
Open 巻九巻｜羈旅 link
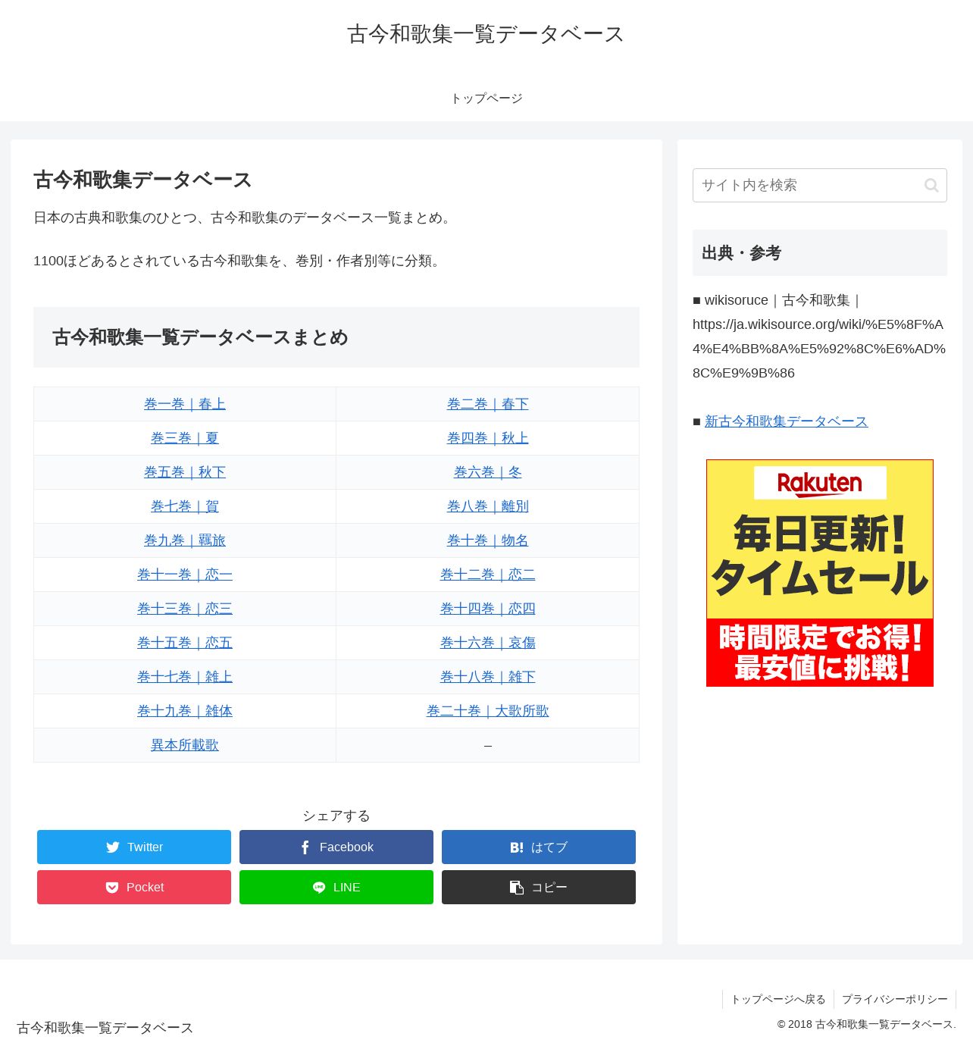[185, 540]
